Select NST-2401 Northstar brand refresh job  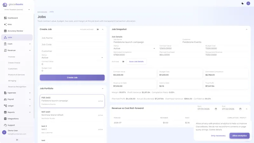coord(72,115)
